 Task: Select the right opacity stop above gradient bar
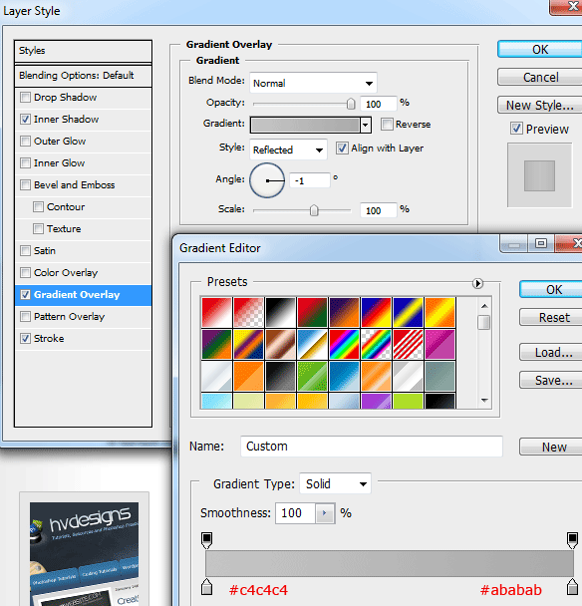coord(572,540)
